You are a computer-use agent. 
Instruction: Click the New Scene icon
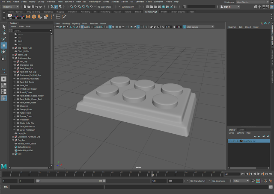pyautogui.click(x=25, y=7)
